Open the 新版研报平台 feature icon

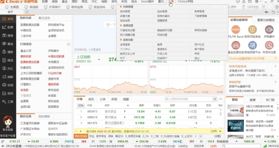coord(252,45)
